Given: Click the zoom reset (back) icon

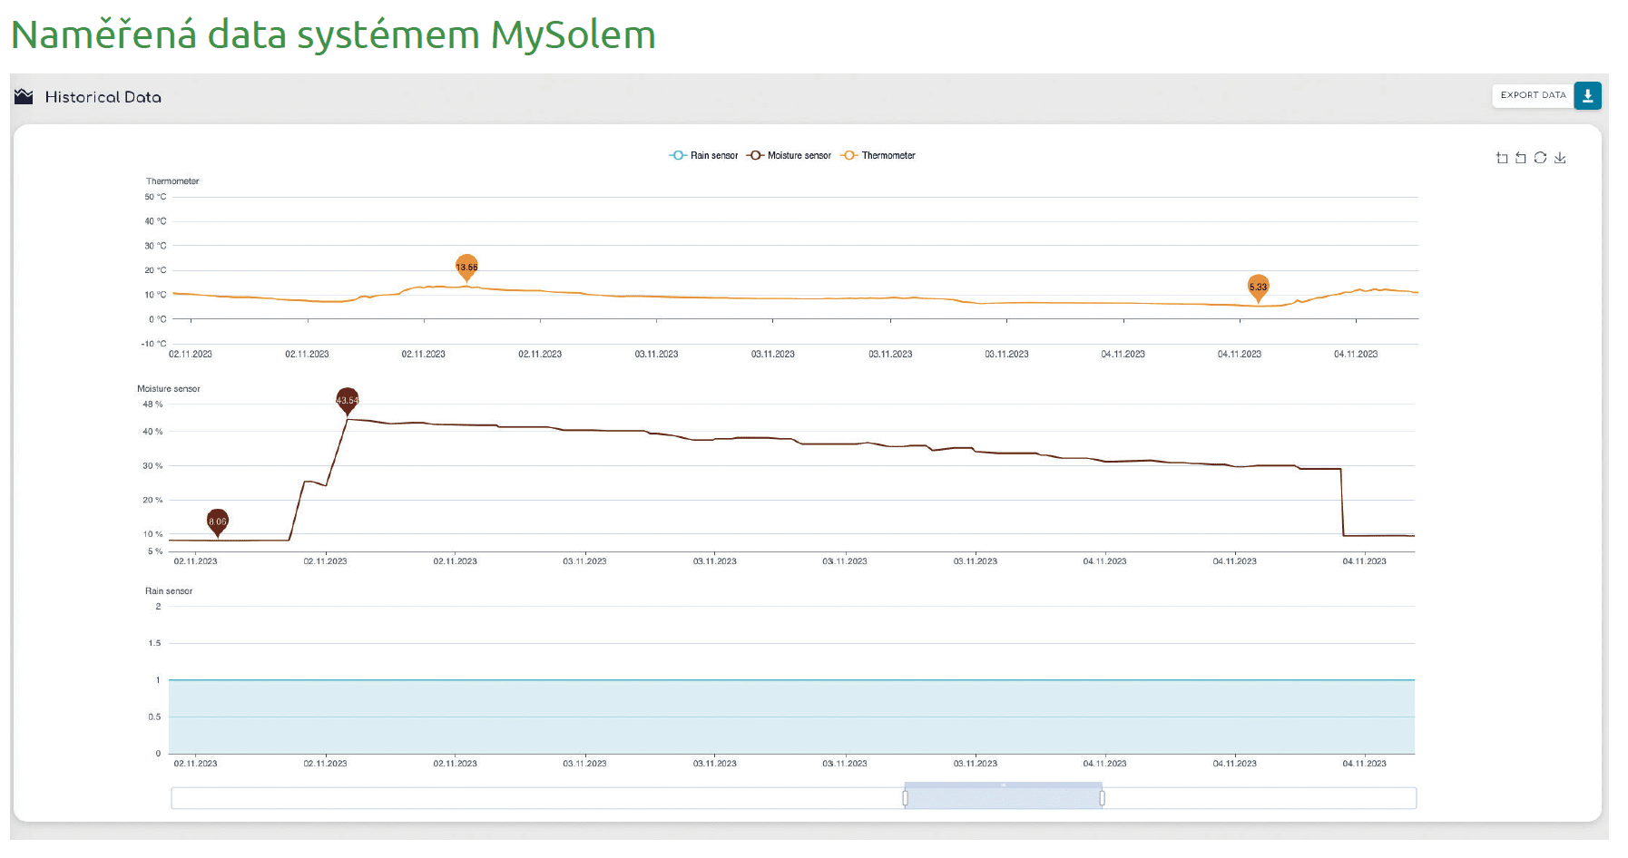Looking at the screenshot, I should click(1521, 158).
